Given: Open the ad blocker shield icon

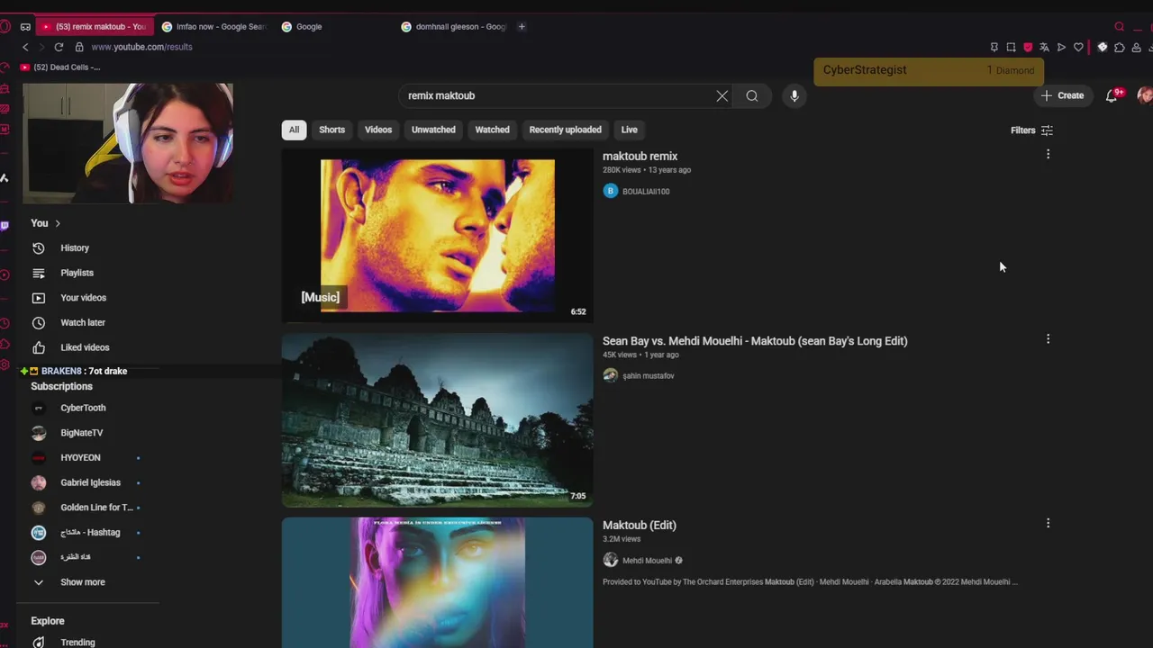Looking at the screenshot, I should [1028, 47].
